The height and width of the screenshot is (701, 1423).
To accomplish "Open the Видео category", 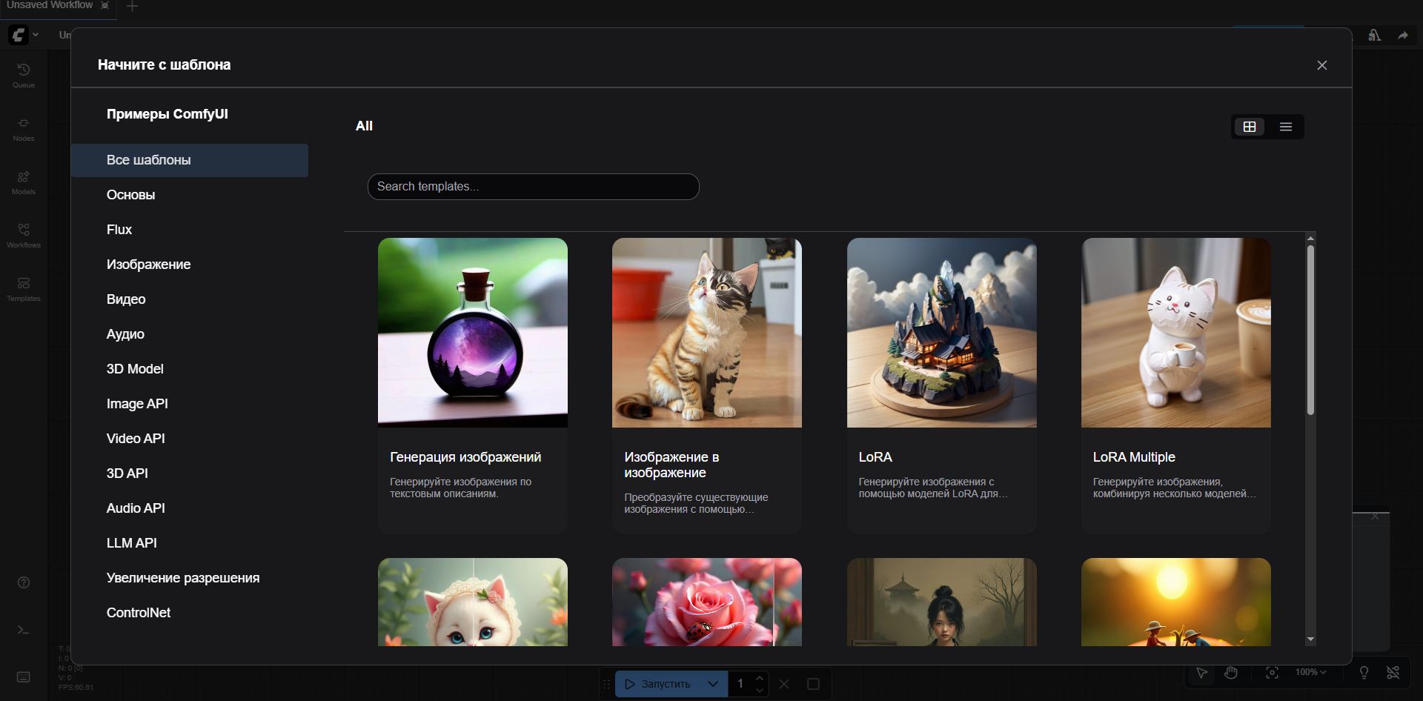I will [190, 299].
